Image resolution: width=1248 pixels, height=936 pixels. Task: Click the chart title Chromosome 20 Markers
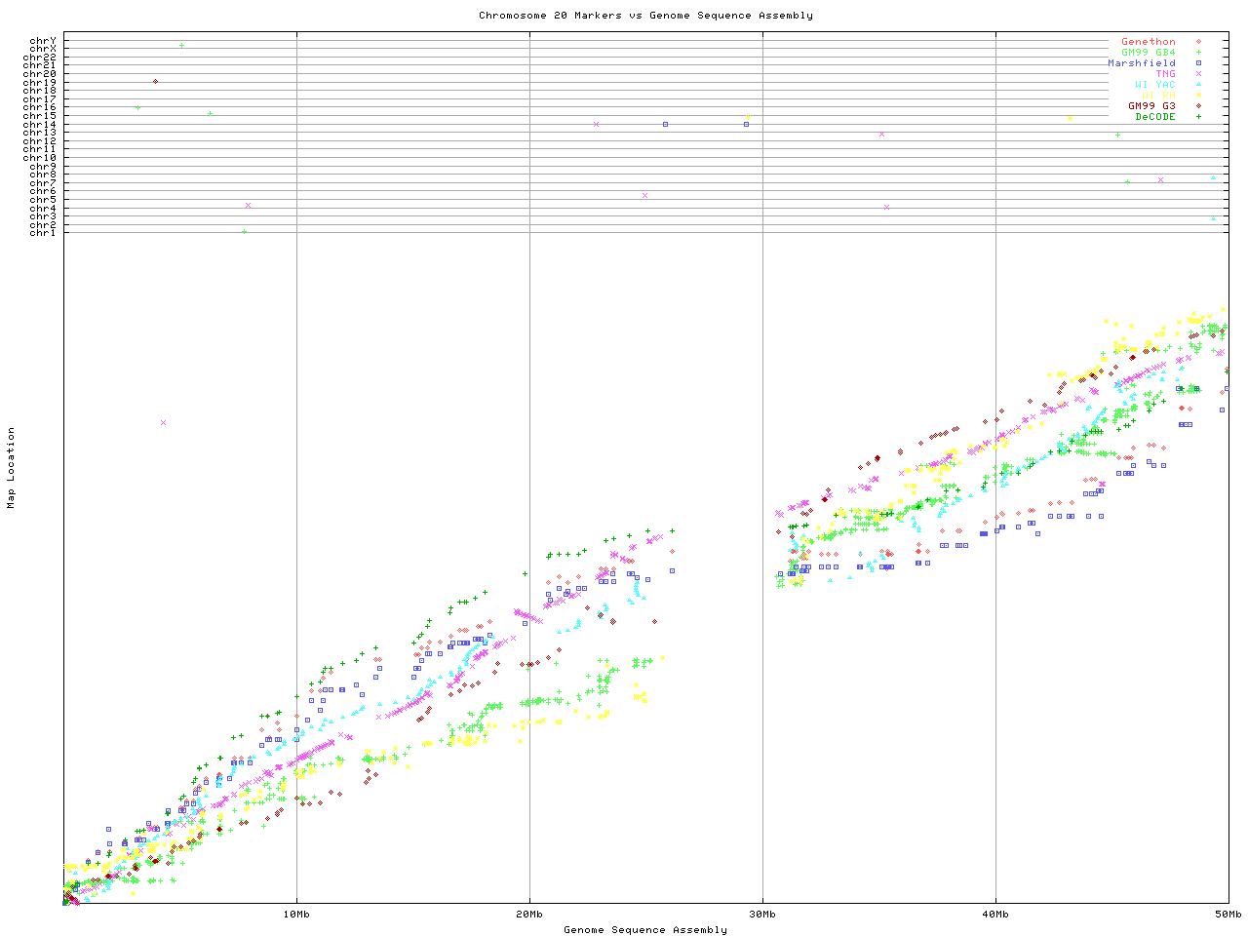pyautogui.click(x=644, y=16)
